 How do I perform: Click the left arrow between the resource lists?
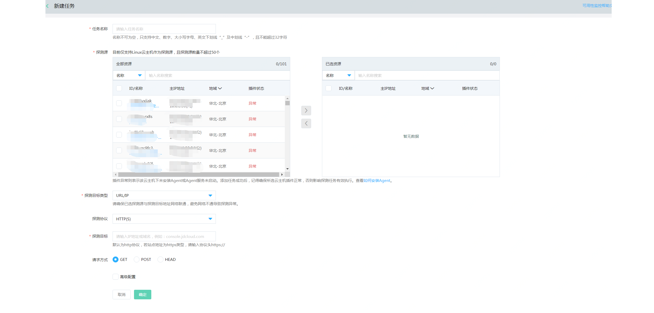pyautogui.click(x=306, y=123)
